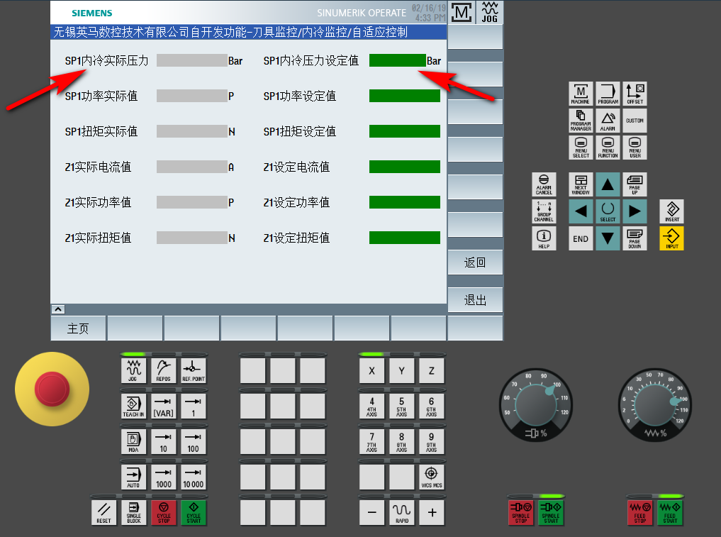Click SP1内冷压力设定值 green input field

click(x=397, y=61)
